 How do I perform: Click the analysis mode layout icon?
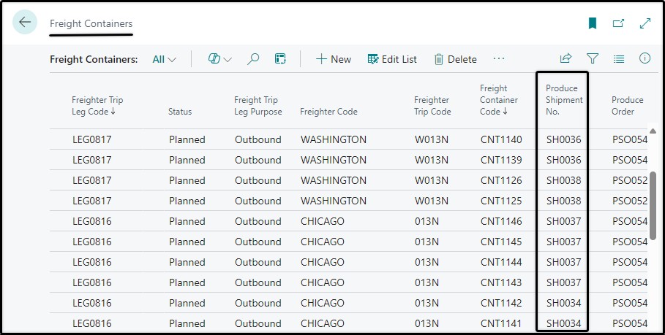[x=280, y=59]
